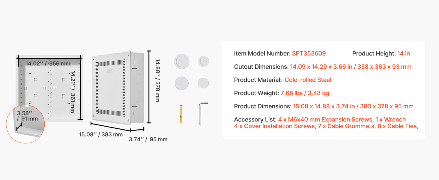Click the orange expansion screw anchor
439x180 pixels.
181,114
